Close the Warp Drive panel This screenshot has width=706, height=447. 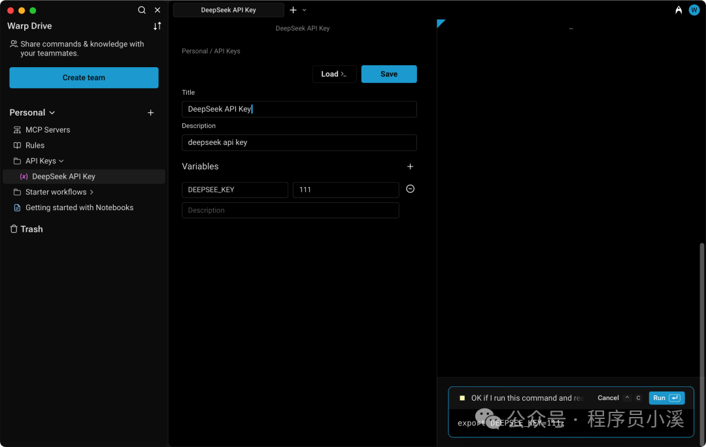(158, 10)
